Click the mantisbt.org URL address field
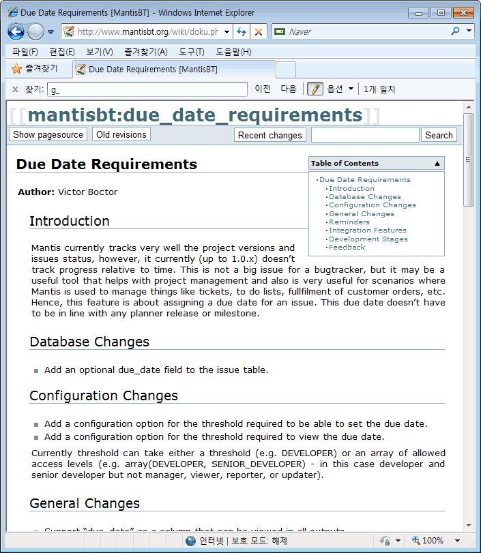 [148, 32]
